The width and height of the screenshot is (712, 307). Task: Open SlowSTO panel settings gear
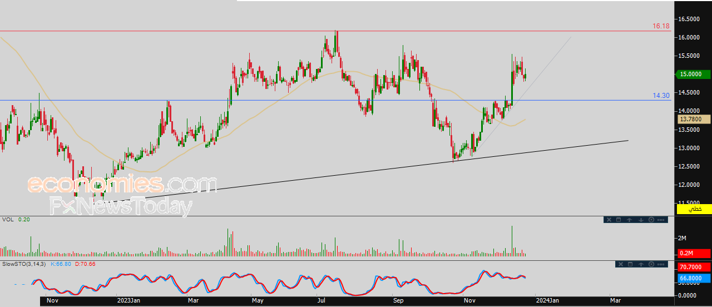click(651, 264)
